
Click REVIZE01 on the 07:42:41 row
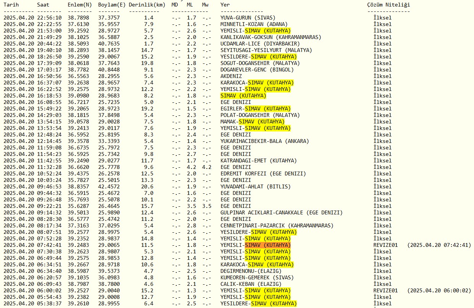coord(385,245)
